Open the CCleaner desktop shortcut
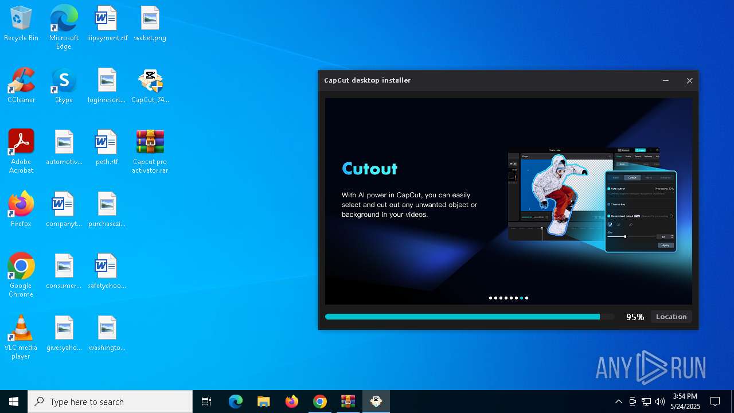Screen dimensions: 734x413 (x=21, y=85)
